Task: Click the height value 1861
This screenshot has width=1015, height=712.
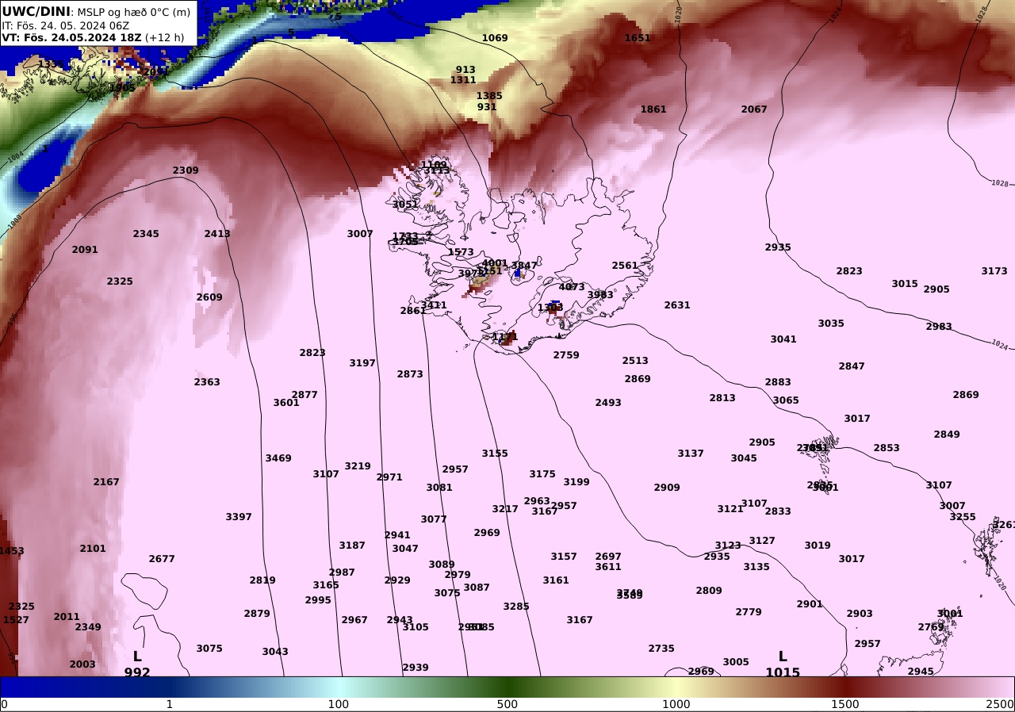Action: [653, 109]
